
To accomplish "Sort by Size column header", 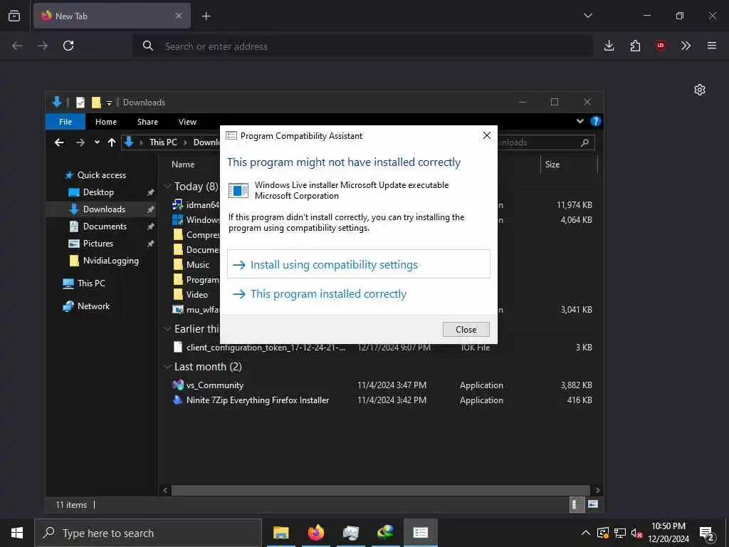I will (552, 165).
